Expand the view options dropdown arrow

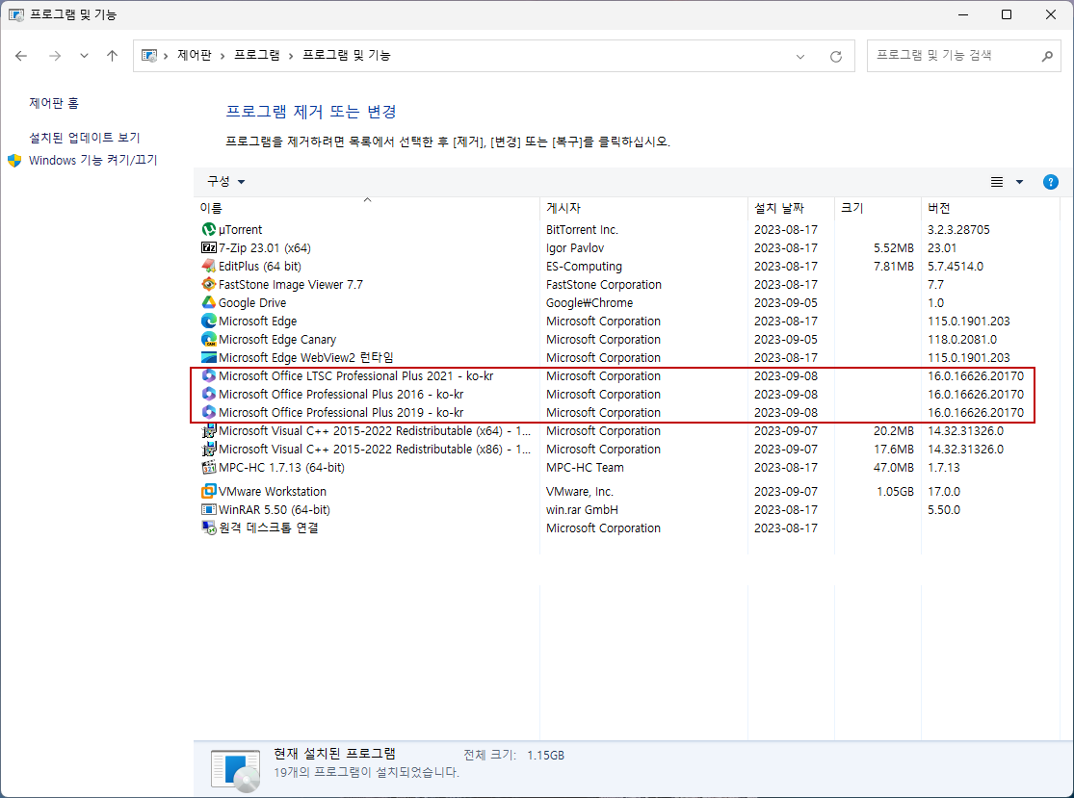coord(1019,182)
